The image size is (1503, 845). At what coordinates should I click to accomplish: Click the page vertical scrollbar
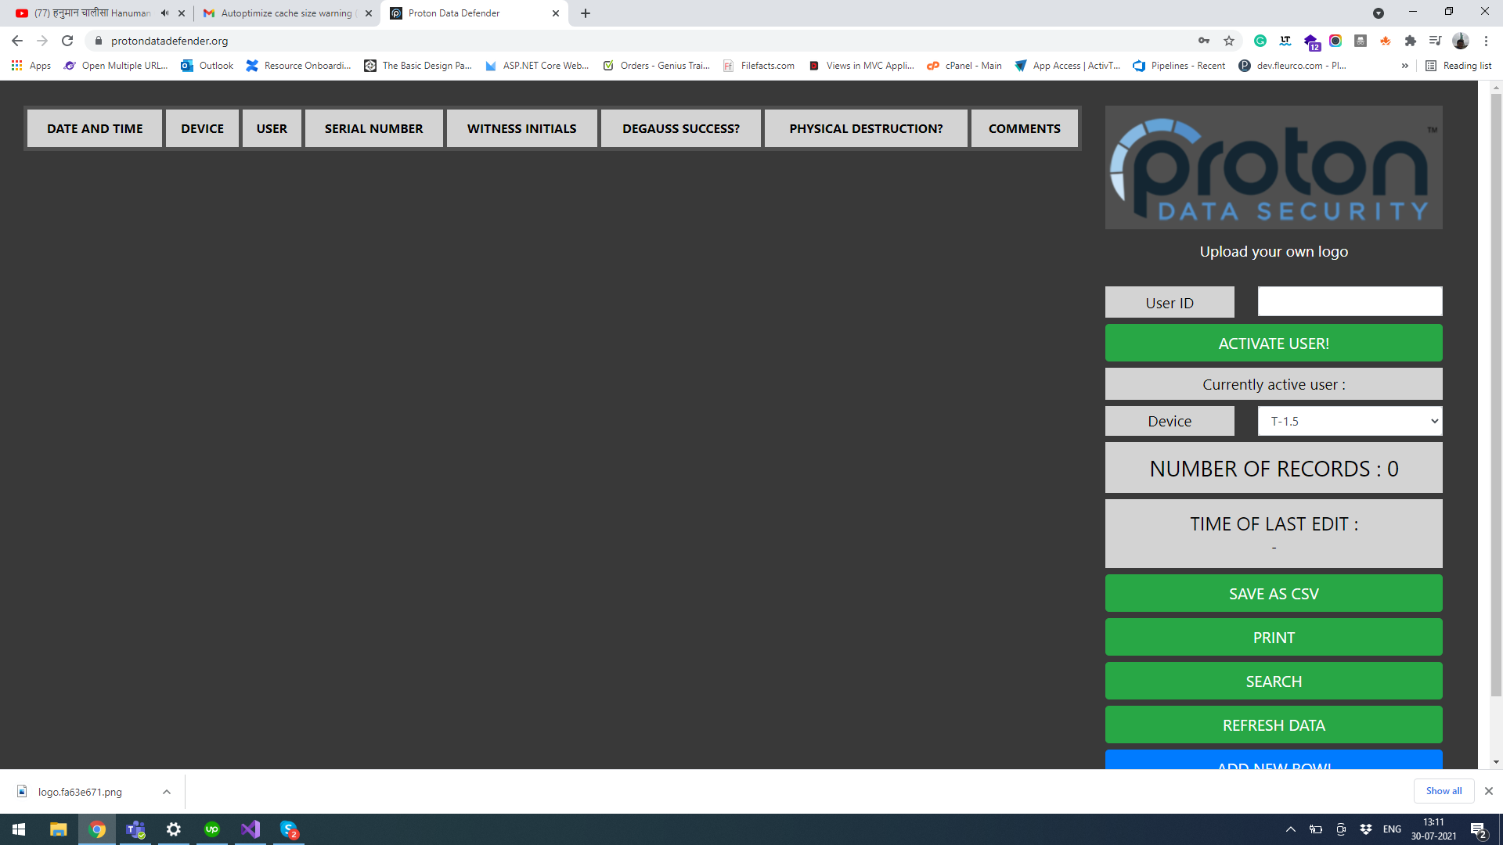tap(1496, 391)
